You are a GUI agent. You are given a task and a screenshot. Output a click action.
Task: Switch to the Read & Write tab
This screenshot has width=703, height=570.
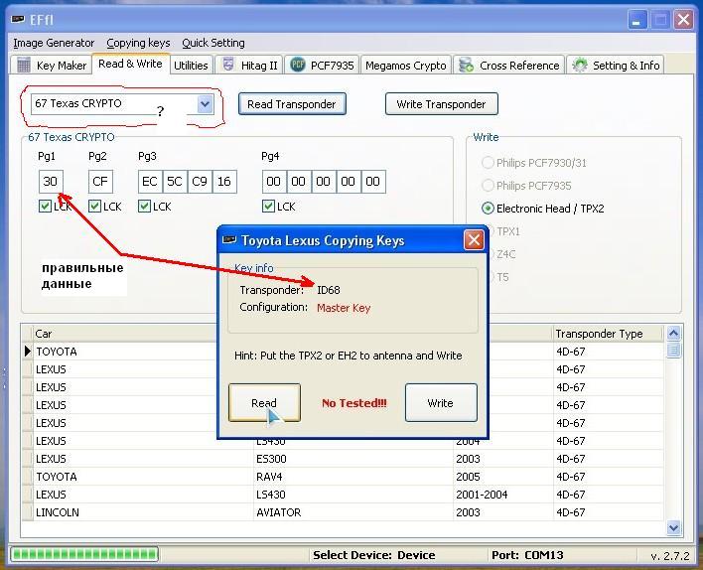click(x=130, y=64)
